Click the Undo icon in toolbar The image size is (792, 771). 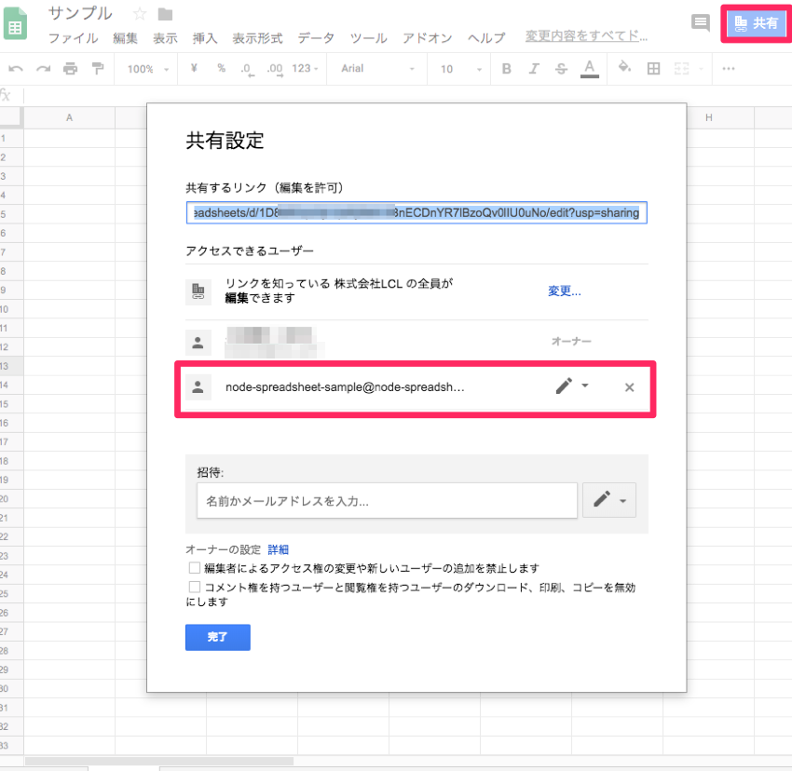15,68
